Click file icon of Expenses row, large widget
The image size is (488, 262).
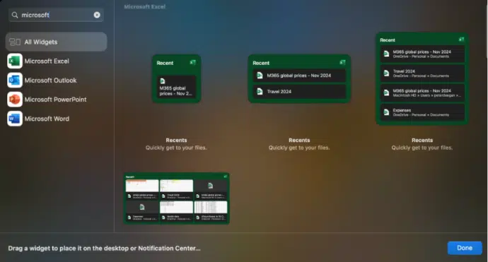point(386,112)
